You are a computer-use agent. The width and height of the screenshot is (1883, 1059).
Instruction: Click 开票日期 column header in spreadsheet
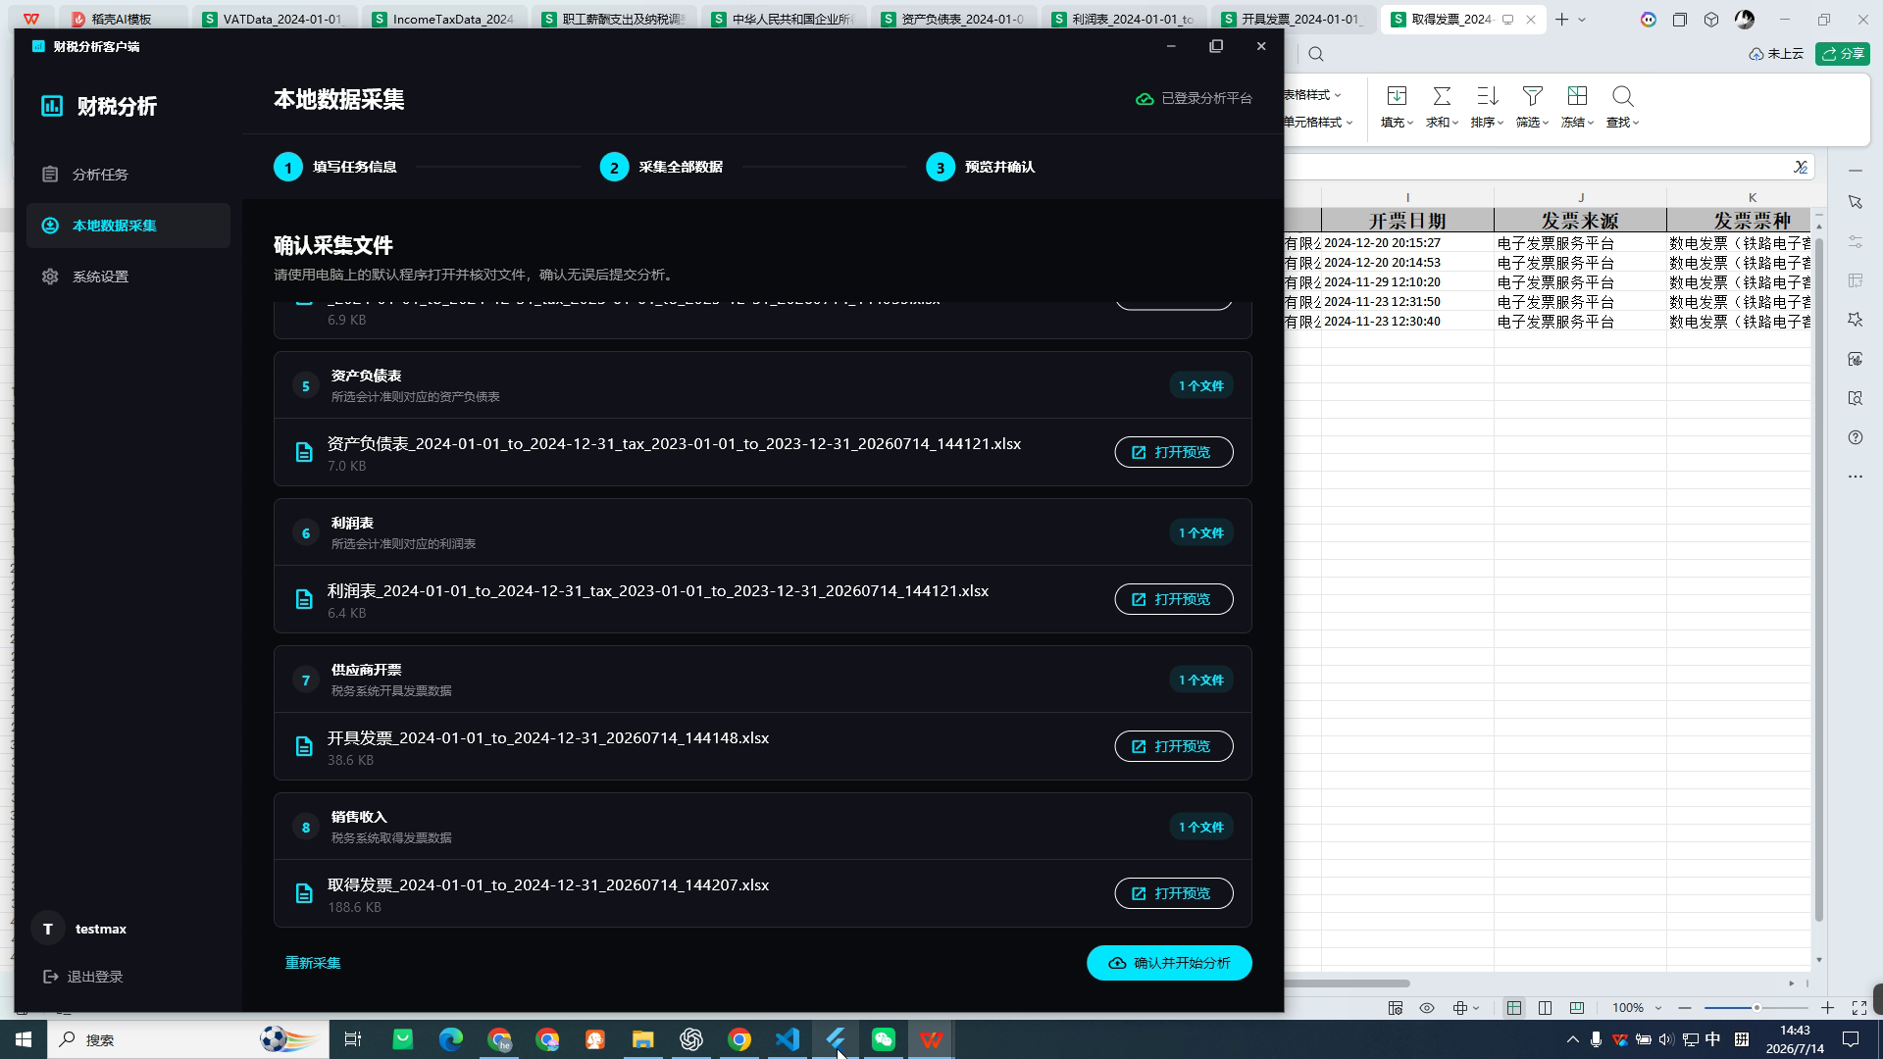1407,221
